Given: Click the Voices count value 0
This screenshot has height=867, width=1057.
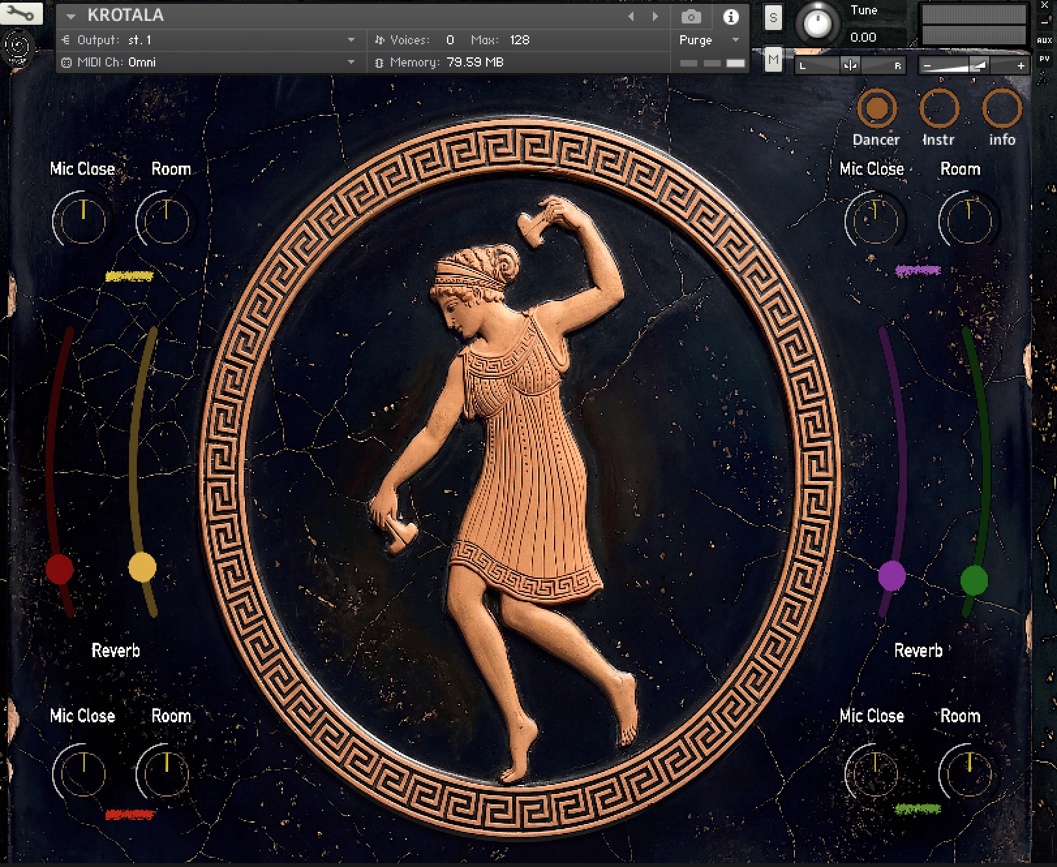Looking at the screenshot, I should click(450, 40).
